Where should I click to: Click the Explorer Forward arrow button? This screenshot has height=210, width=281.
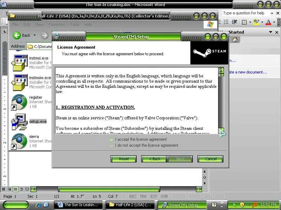coord(45,35)
